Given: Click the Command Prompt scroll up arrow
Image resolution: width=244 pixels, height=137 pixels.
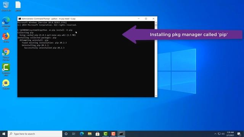Looking at the screenshot, I should click(x=156, y=22).
